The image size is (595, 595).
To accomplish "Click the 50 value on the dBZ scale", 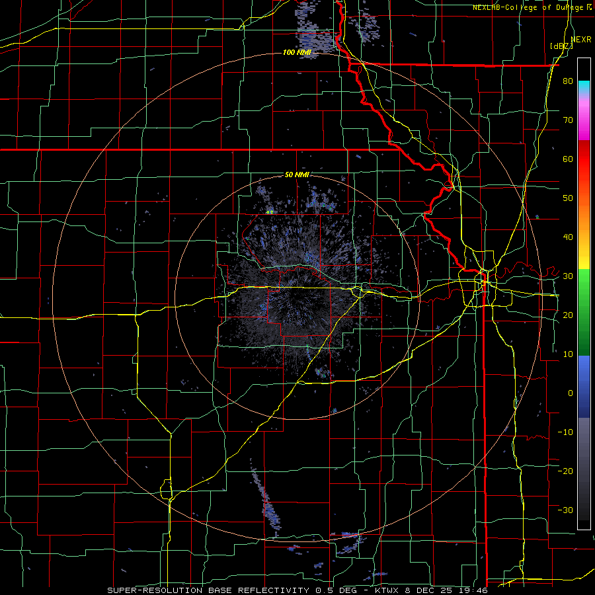I will pyautogui.click(x=568, y=198).
